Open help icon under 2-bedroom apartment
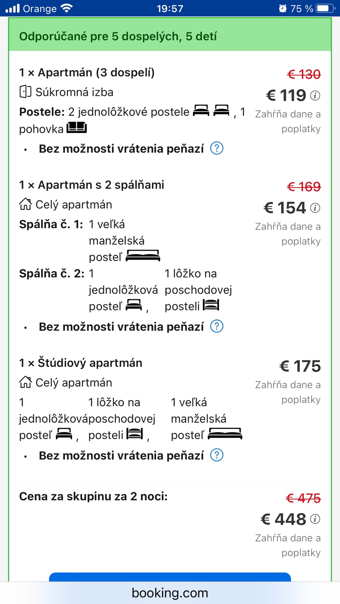The width and height of the screenshot is (340, 604). 217,326
